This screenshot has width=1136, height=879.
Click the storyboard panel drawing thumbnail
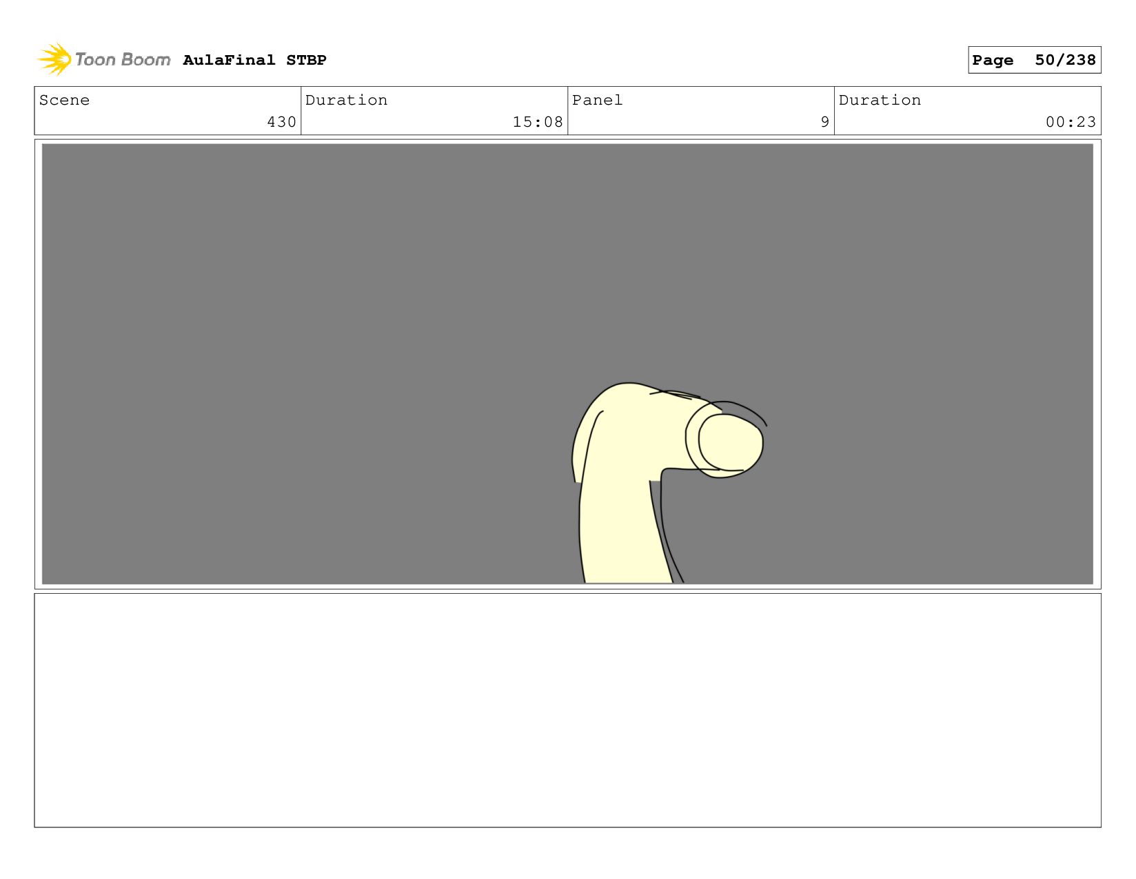pyautogui.click(x=567, y=364)
